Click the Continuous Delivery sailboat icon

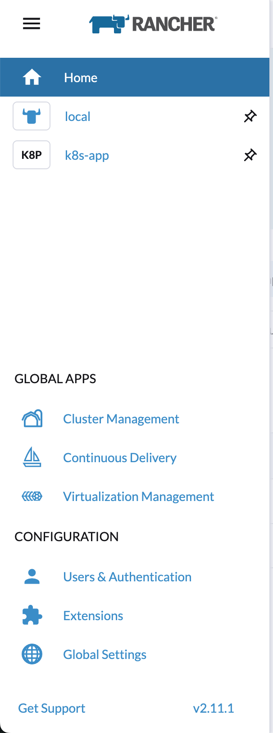click(32, 457)
